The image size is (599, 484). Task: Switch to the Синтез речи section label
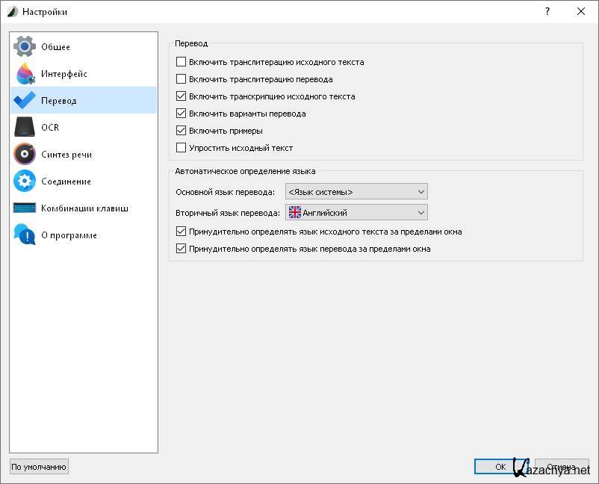point(66,155)
